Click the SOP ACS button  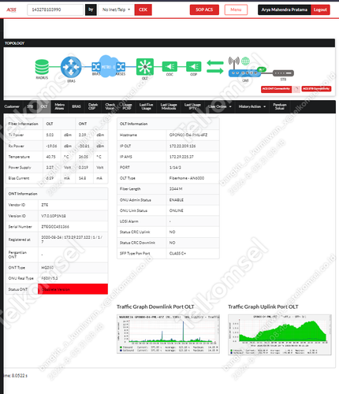[x=204, y=9]
